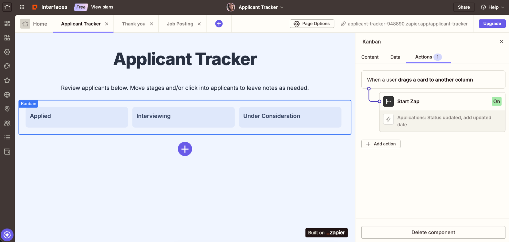
Task: Expand the Applicant Tracker title dropdown
Action: click(x=282, y=7)
